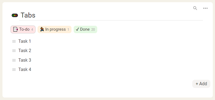215x100 pixels.
Task: Click the Tabs title field
Action: 111,15
